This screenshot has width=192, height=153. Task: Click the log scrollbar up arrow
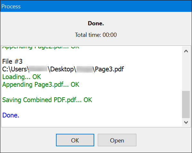tap(186, 51)
